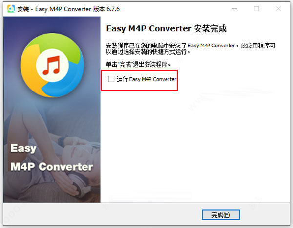Screen dimensions: 293x228
Task: Click the disabled maximize window button
Action: tap(256, 9)
